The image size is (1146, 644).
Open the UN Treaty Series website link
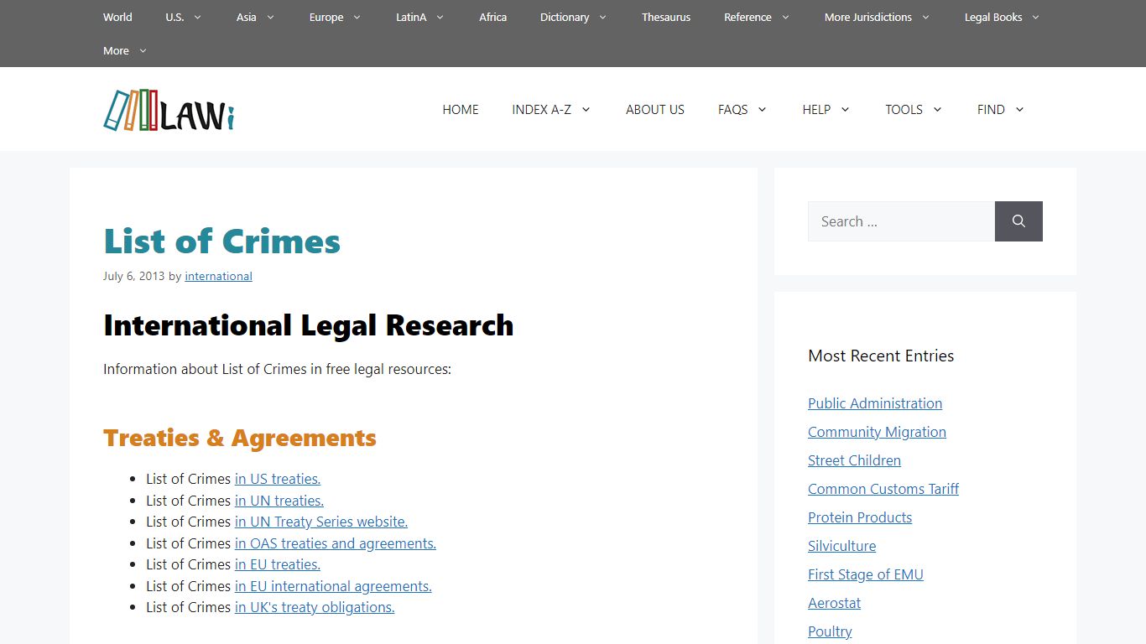tap(321, 522)
